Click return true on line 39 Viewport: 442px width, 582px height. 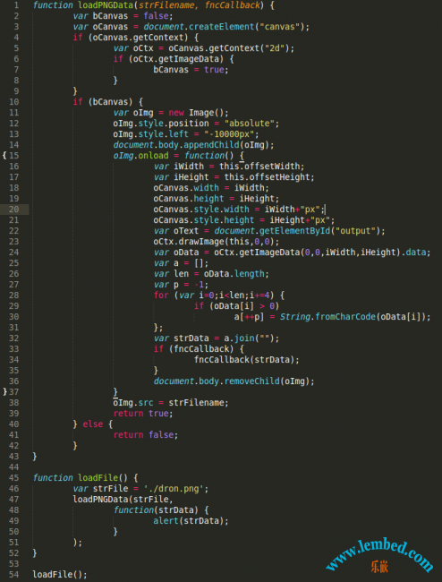pos(143,414)
